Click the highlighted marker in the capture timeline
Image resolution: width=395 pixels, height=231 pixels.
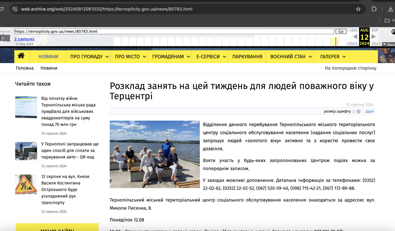336,41
